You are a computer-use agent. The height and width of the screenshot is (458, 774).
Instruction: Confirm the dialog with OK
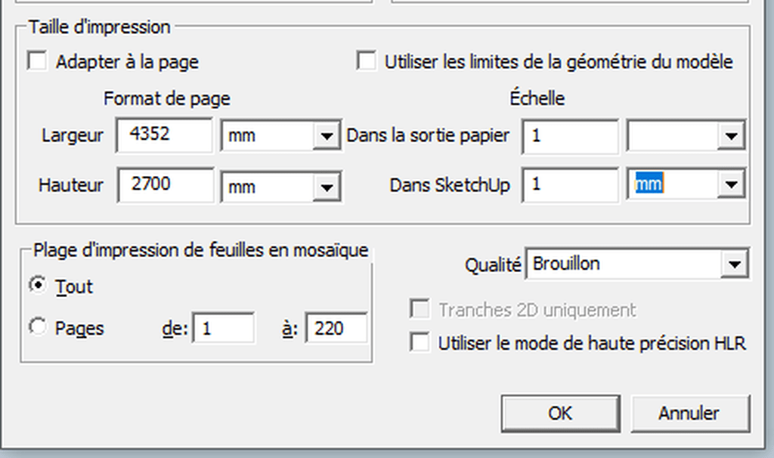[560, 413]
